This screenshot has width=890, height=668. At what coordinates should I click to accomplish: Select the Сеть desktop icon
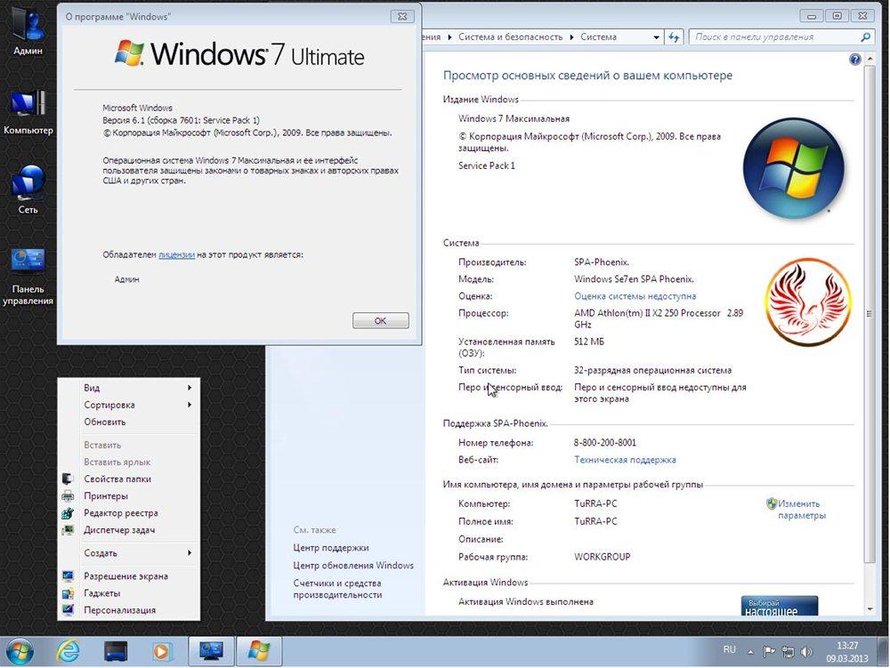28,189
